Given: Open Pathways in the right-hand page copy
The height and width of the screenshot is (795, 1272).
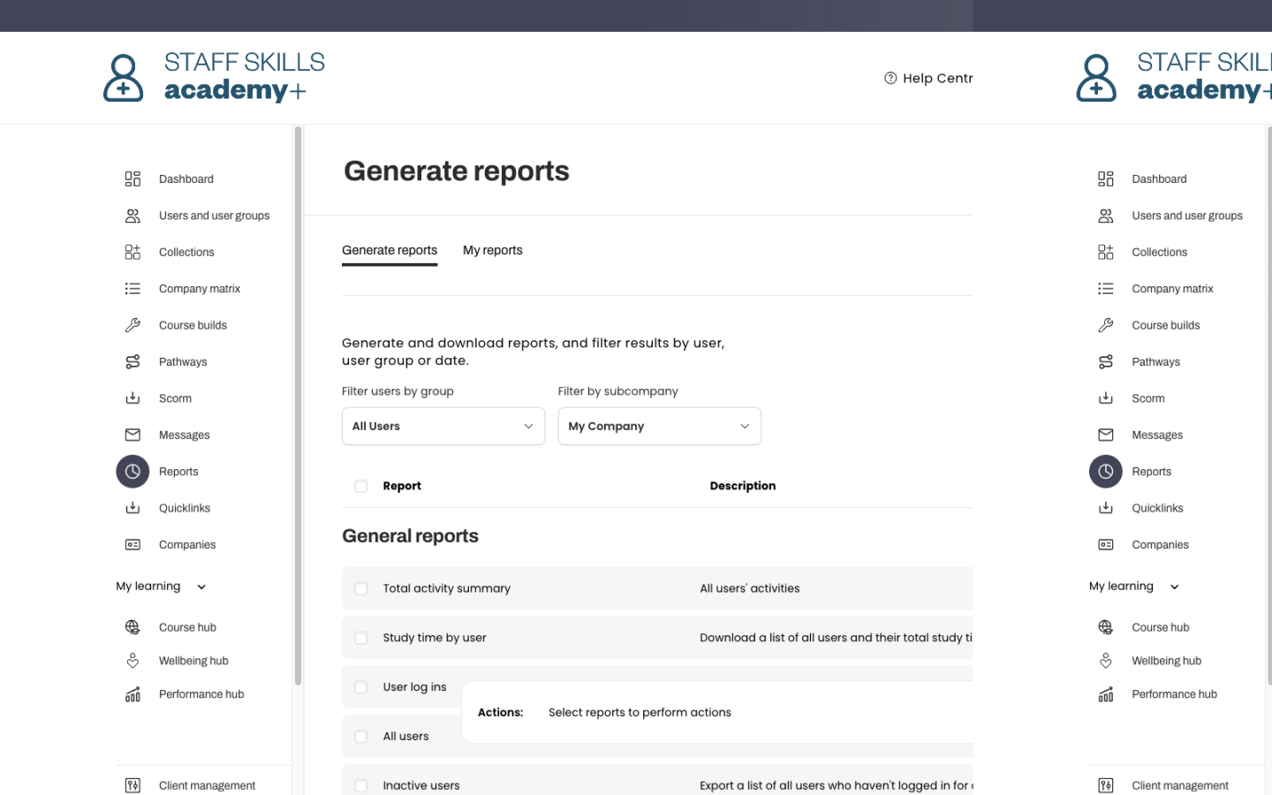Looking at the screenshot, I should [x=1155, y=362].
